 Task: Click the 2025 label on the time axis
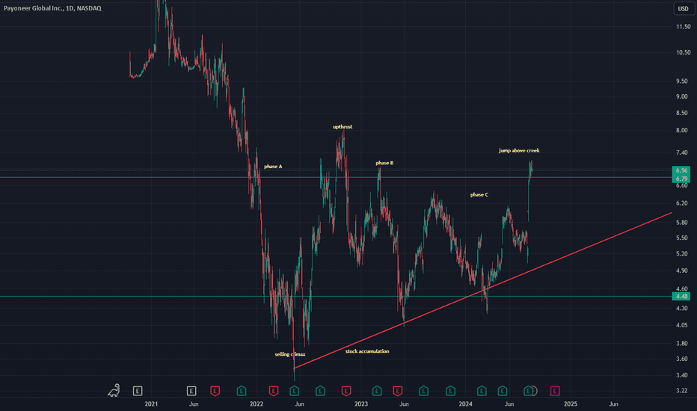pos(571,404)
